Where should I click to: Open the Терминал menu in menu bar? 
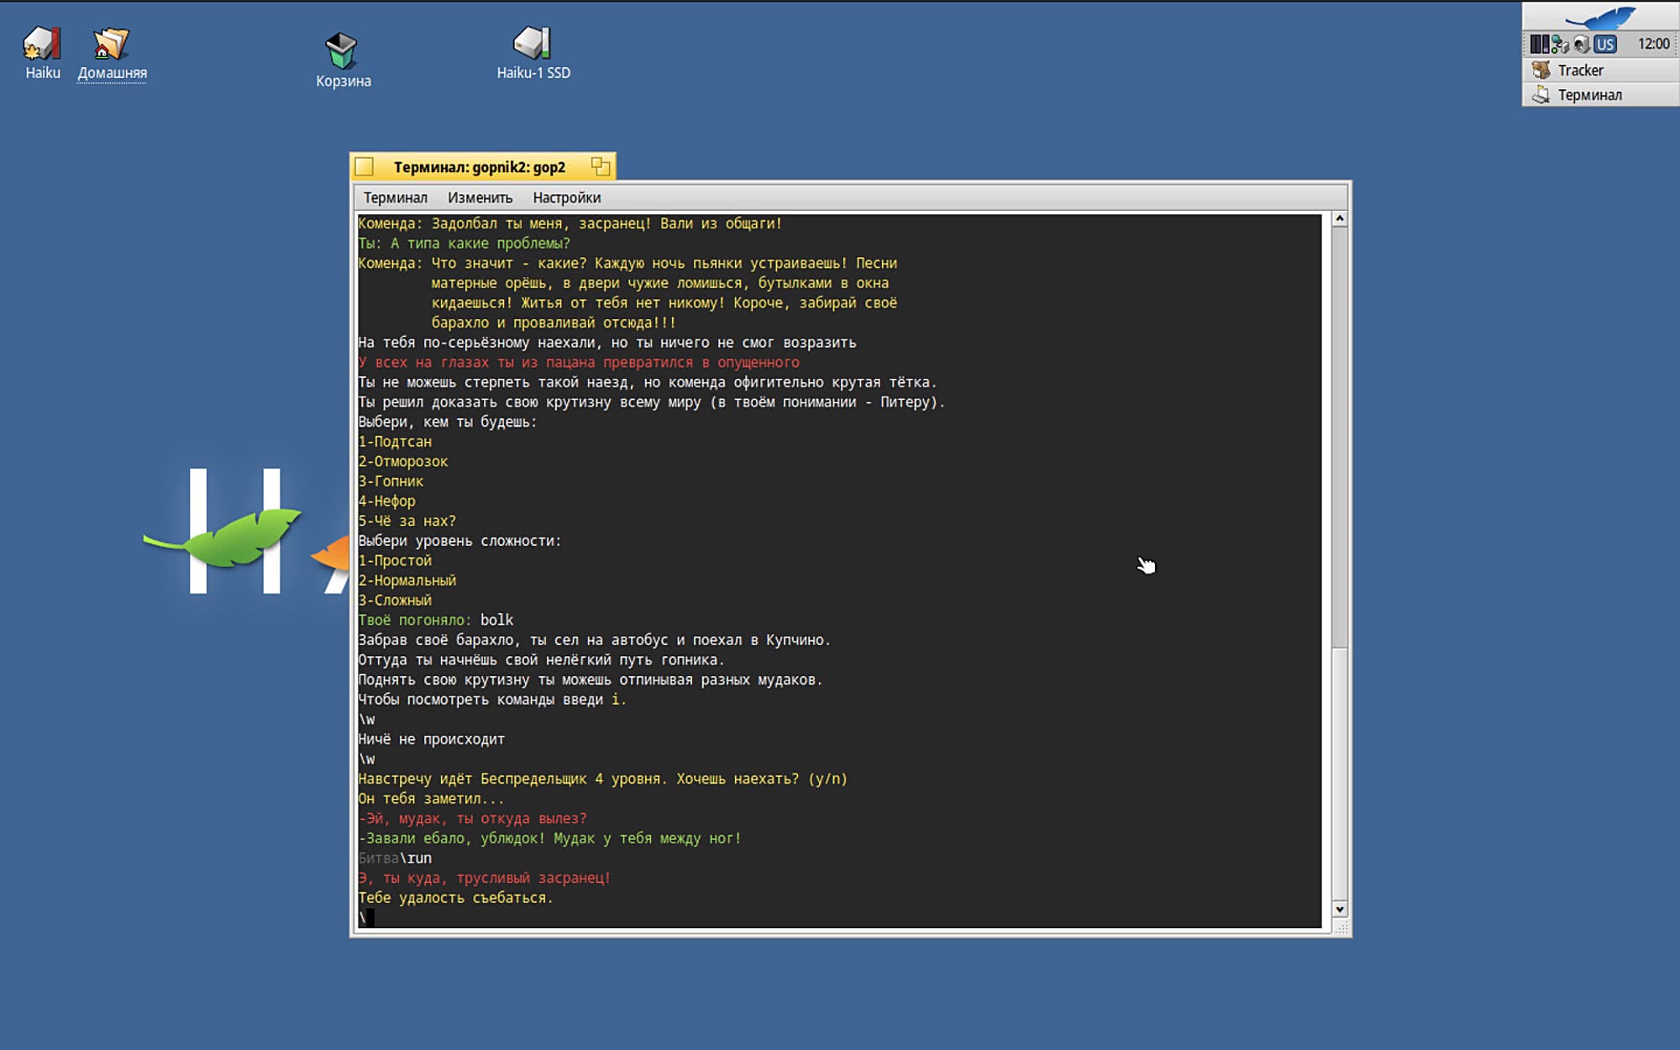[x=395, y=197]
